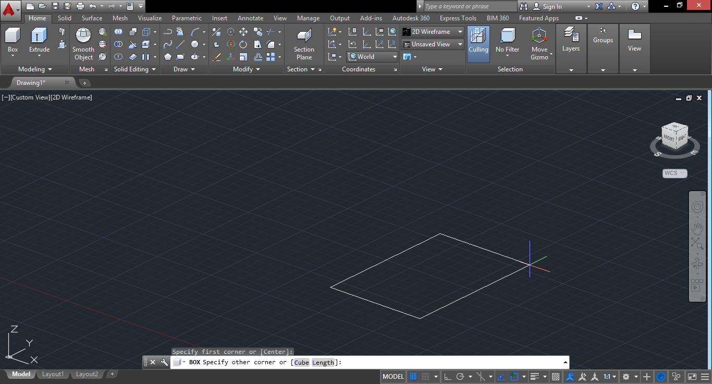Expand the Modeling panel flyout
This screenshot has width=712, height=384.
pyautogui.click(x=35, y=69)
